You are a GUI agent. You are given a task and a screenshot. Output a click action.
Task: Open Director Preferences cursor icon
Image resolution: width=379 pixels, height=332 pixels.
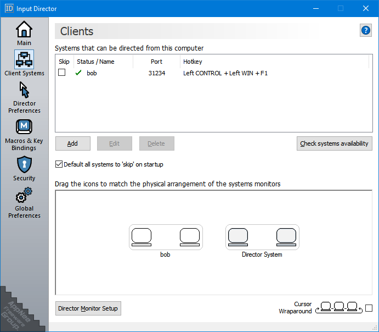[x=24, y=90]
